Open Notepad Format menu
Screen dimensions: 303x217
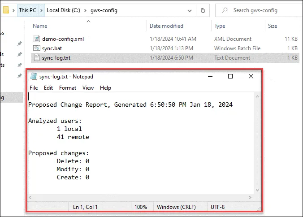[x=68, y=88]
